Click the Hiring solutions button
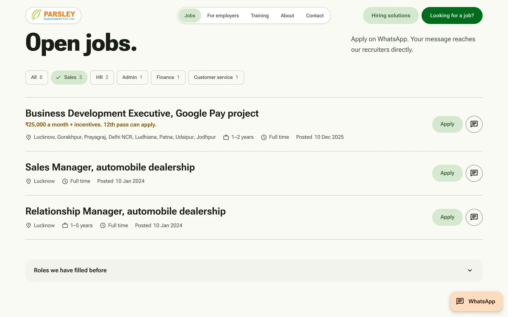Image resolution: width=508 pixels, height=317 pixels. tap(391, 16)
